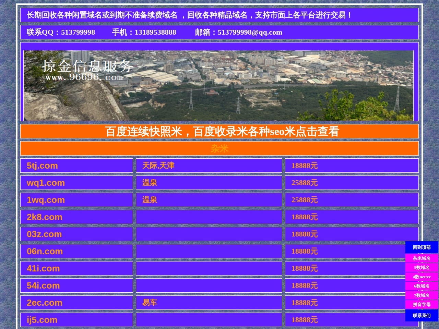Image resolution: width=439 pixels, height=329 pixels.
Task: Open the 4数net/cc domain category
Action: click(x=422, y=276)
